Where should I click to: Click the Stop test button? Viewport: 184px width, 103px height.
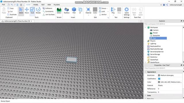click(119, 11)
